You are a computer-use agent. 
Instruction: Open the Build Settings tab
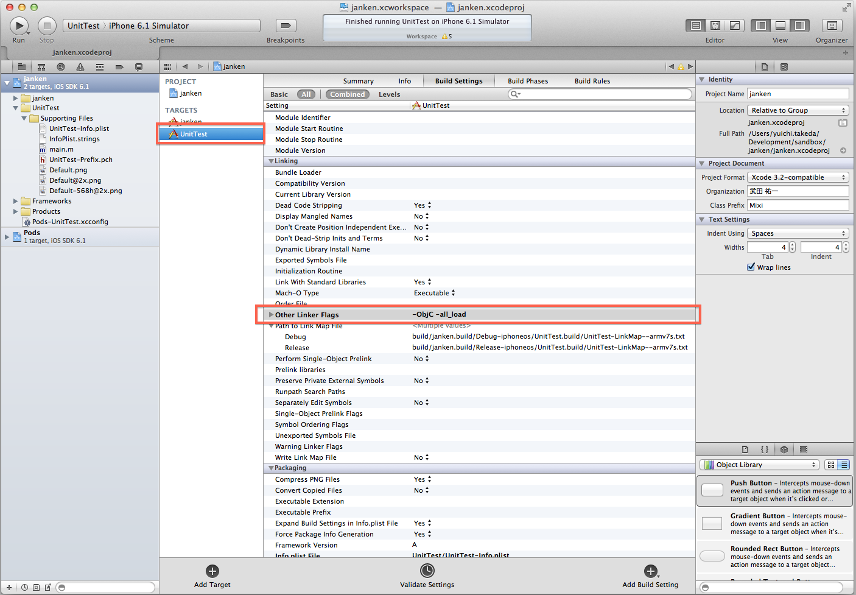tap(459, 81)
